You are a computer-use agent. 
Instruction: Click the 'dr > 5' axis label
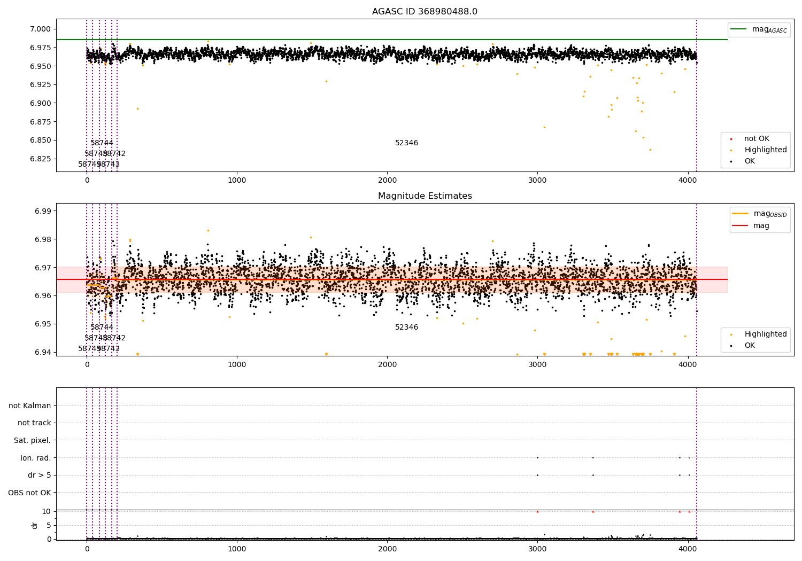tap(40, 476)
